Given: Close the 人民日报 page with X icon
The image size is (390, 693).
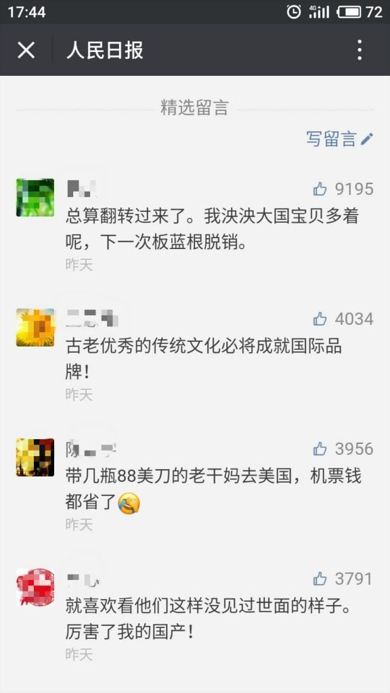Looking at the screenshot, I should coord(26,50).
